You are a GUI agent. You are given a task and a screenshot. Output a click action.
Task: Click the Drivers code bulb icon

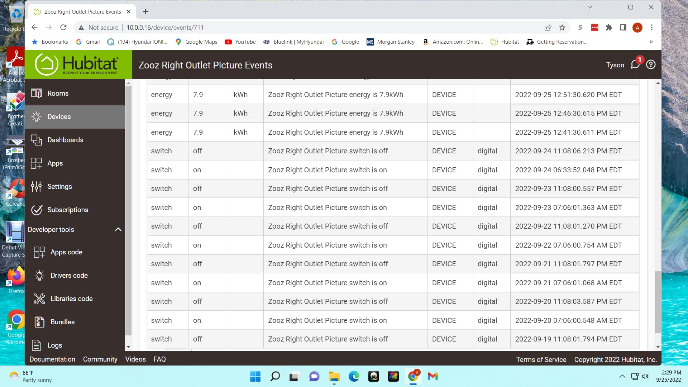[x=39, y=276]
